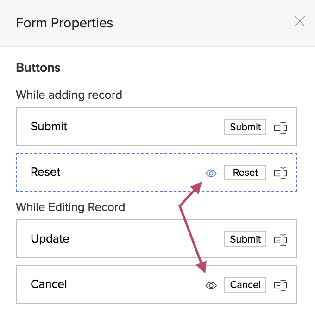
Task: Select the Update row name text
Action: pos(50,239)
